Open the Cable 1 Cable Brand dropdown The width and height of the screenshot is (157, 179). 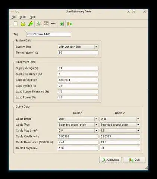pos(78,119)
